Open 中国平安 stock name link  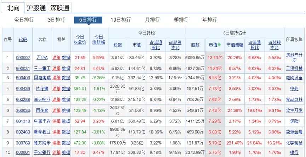(42, 121)
